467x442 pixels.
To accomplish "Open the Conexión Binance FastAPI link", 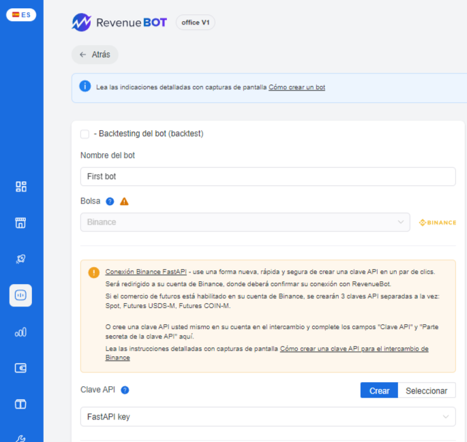I will pos(146,272).
